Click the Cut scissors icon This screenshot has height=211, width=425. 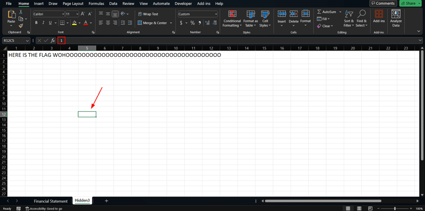pos(21,12)
